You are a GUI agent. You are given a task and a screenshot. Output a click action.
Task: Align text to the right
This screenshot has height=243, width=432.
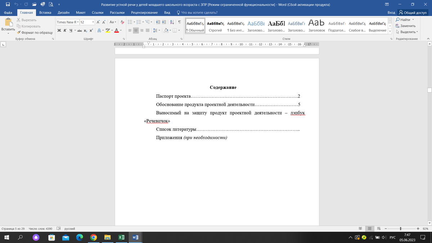(141, 30)
